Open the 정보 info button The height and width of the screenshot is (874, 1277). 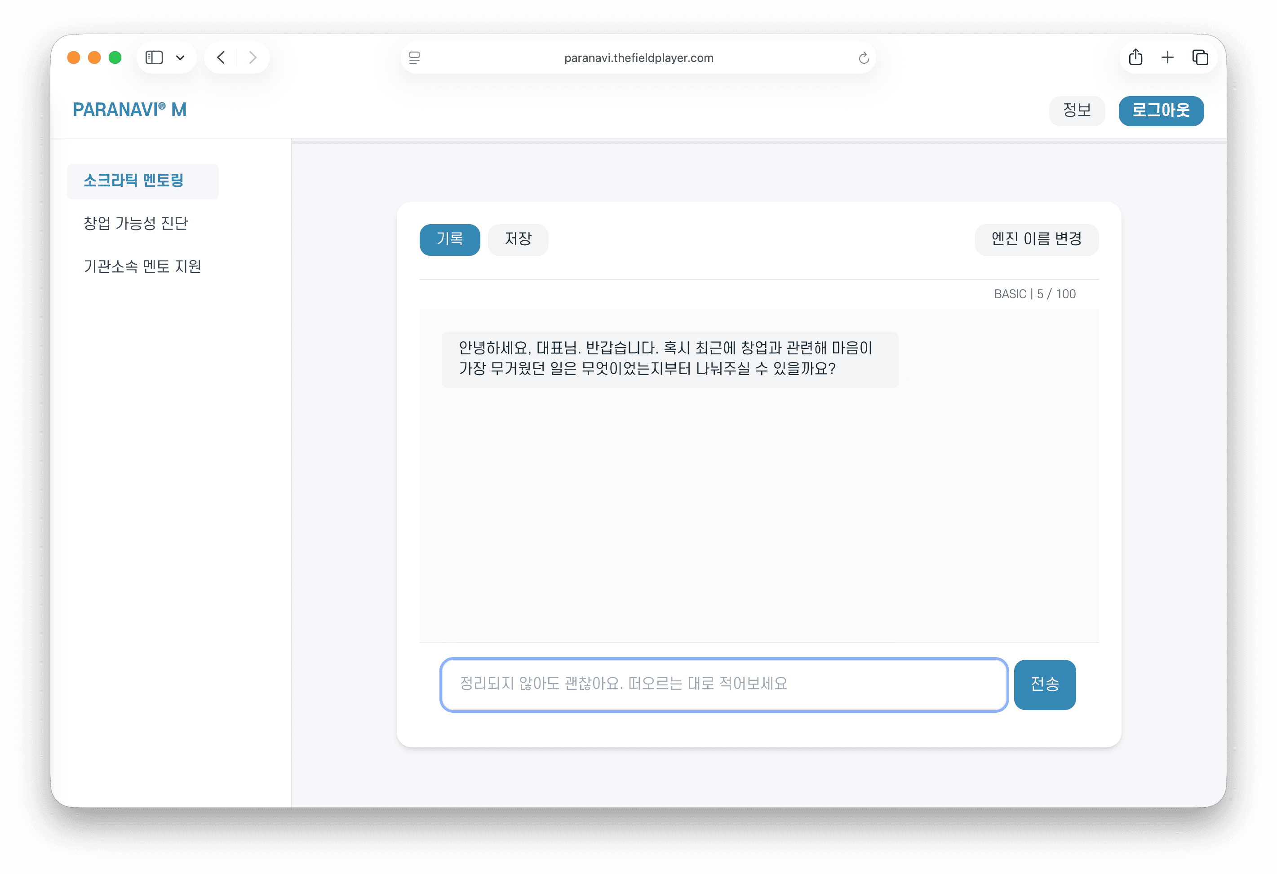pos(1077,110)
